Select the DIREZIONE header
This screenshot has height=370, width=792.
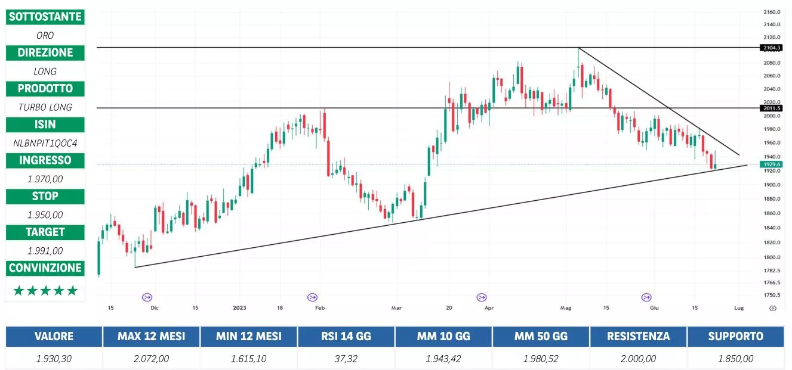tap(45, 52)
